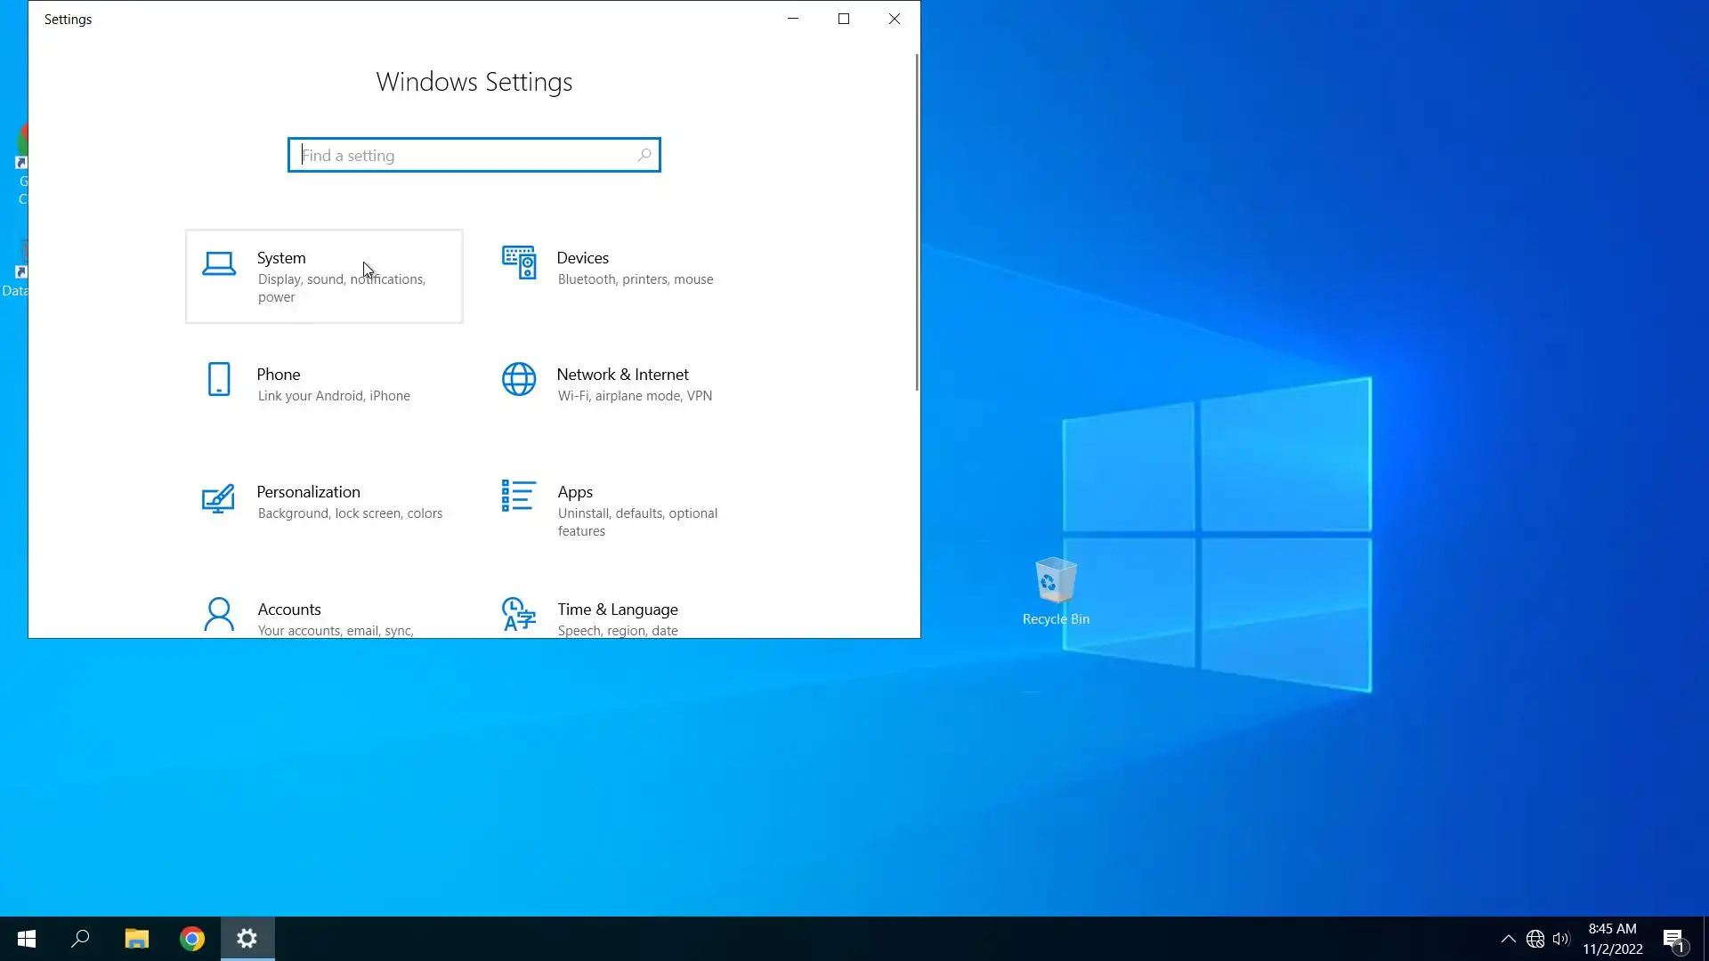This screenshot has height=961, width=1709.
Task: Click the Devices keyboard-speaker icon
Action: click(519, 262)
